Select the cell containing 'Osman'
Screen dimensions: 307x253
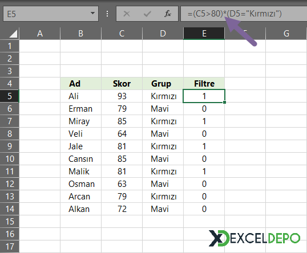click(x=80, y=184)
